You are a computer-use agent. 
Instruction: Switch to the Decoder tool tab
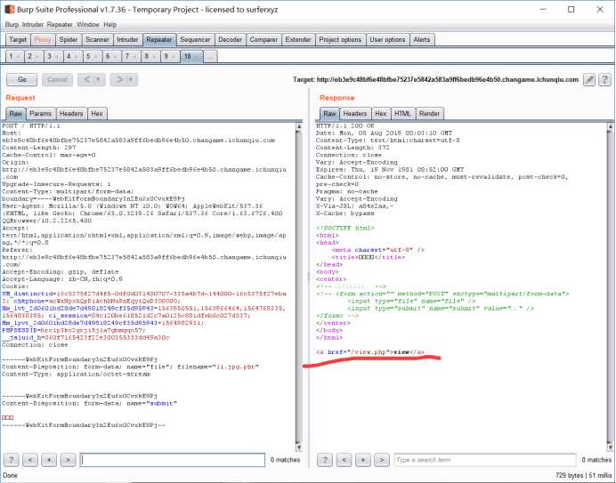[x=231, y=40]
